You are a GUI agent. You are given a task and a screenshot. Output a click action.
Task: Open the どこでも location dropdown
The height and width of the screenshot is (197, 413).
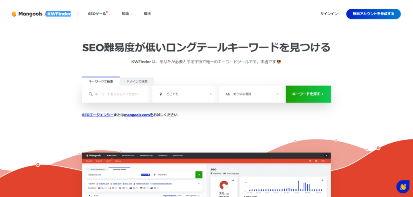pos(186,94)
